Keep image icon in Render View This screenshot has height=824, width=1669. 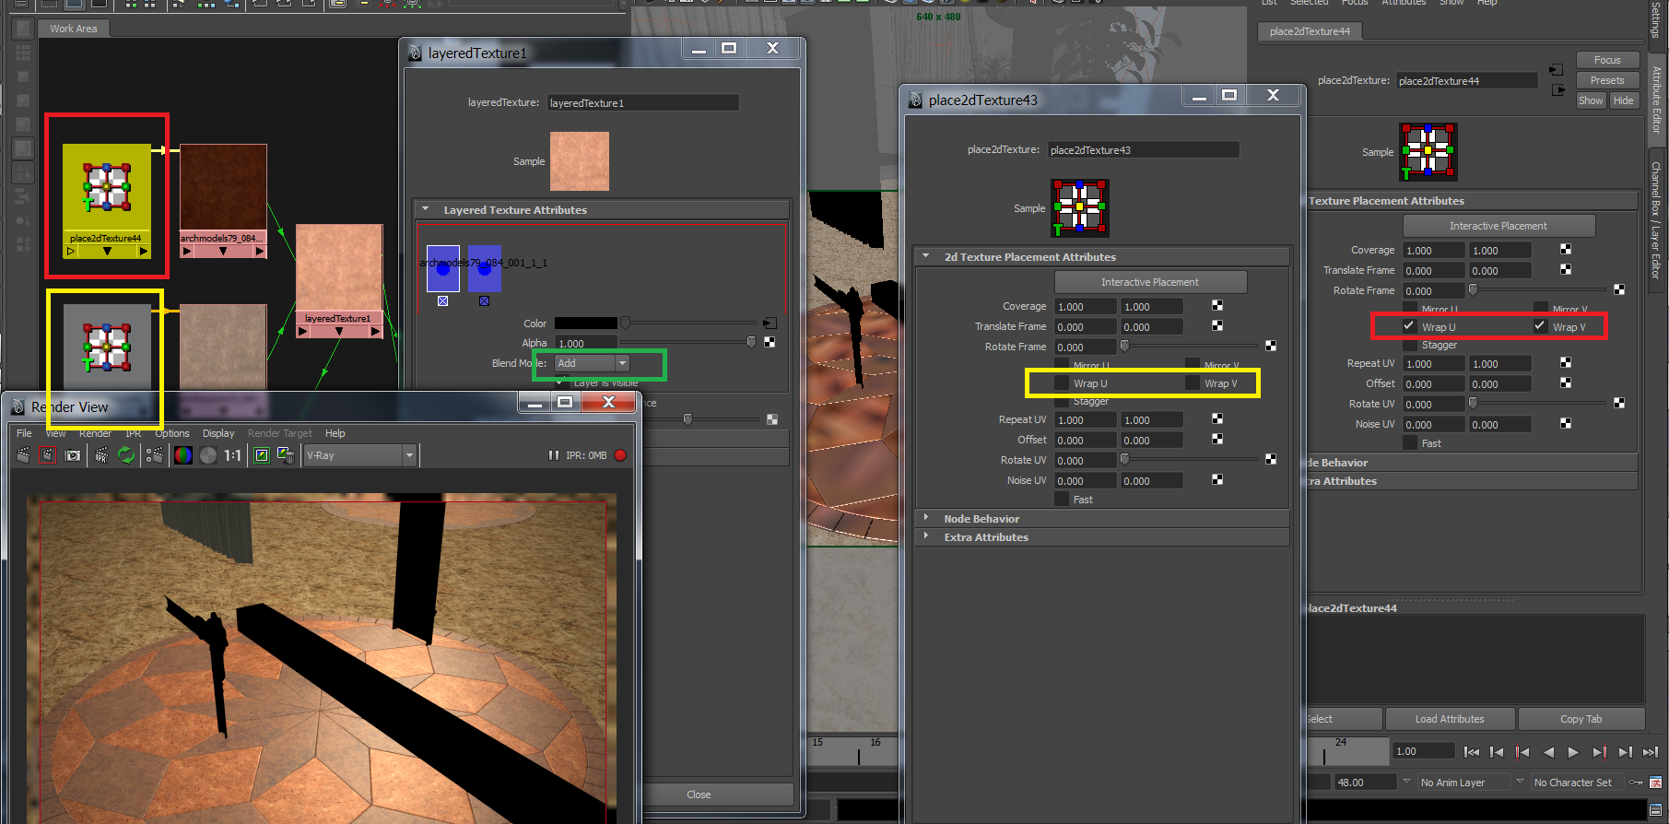tap(262, 455)
